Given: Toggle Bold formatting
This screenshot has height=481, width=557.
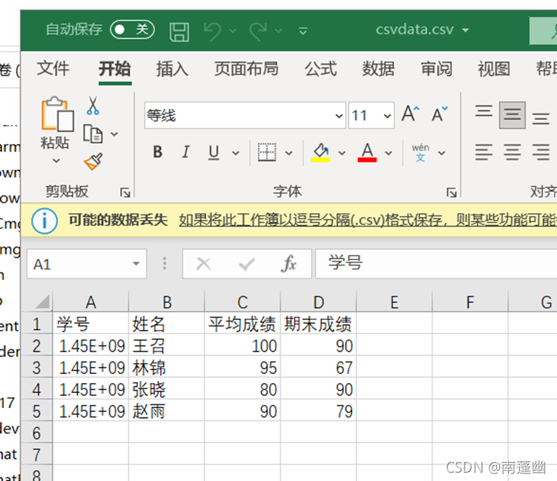Looking at the screenshot, I should [x=158, y=152].
